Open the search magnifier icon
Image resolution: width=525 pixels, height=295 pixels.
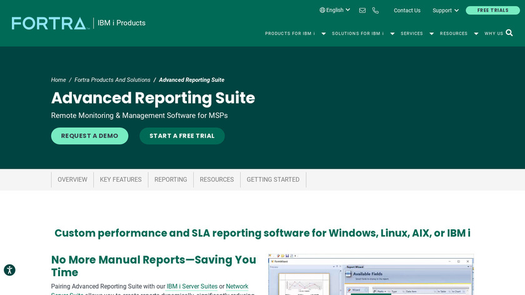[x=509, y=33]
